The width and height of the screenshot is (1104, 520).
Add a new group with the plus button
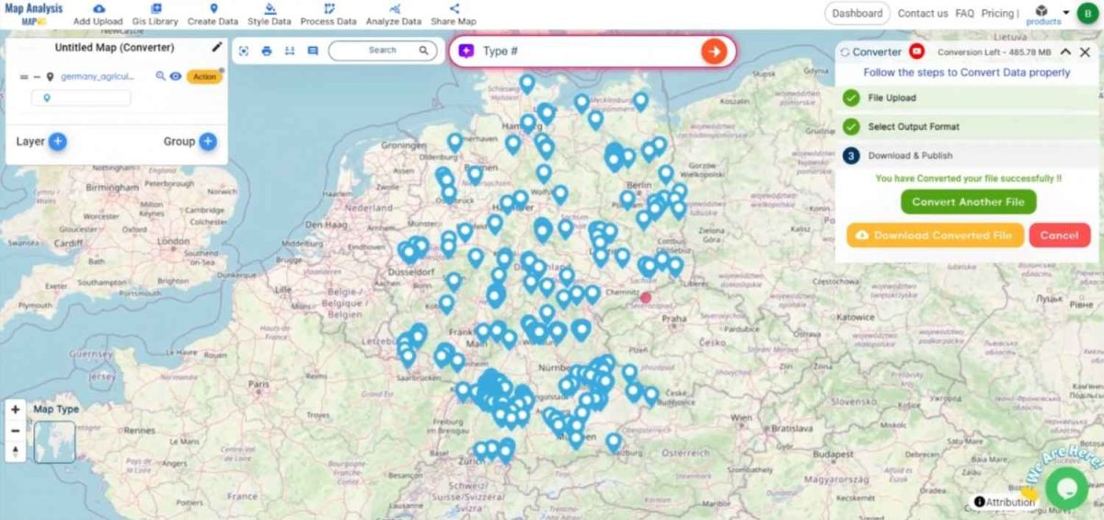point(208,141)
